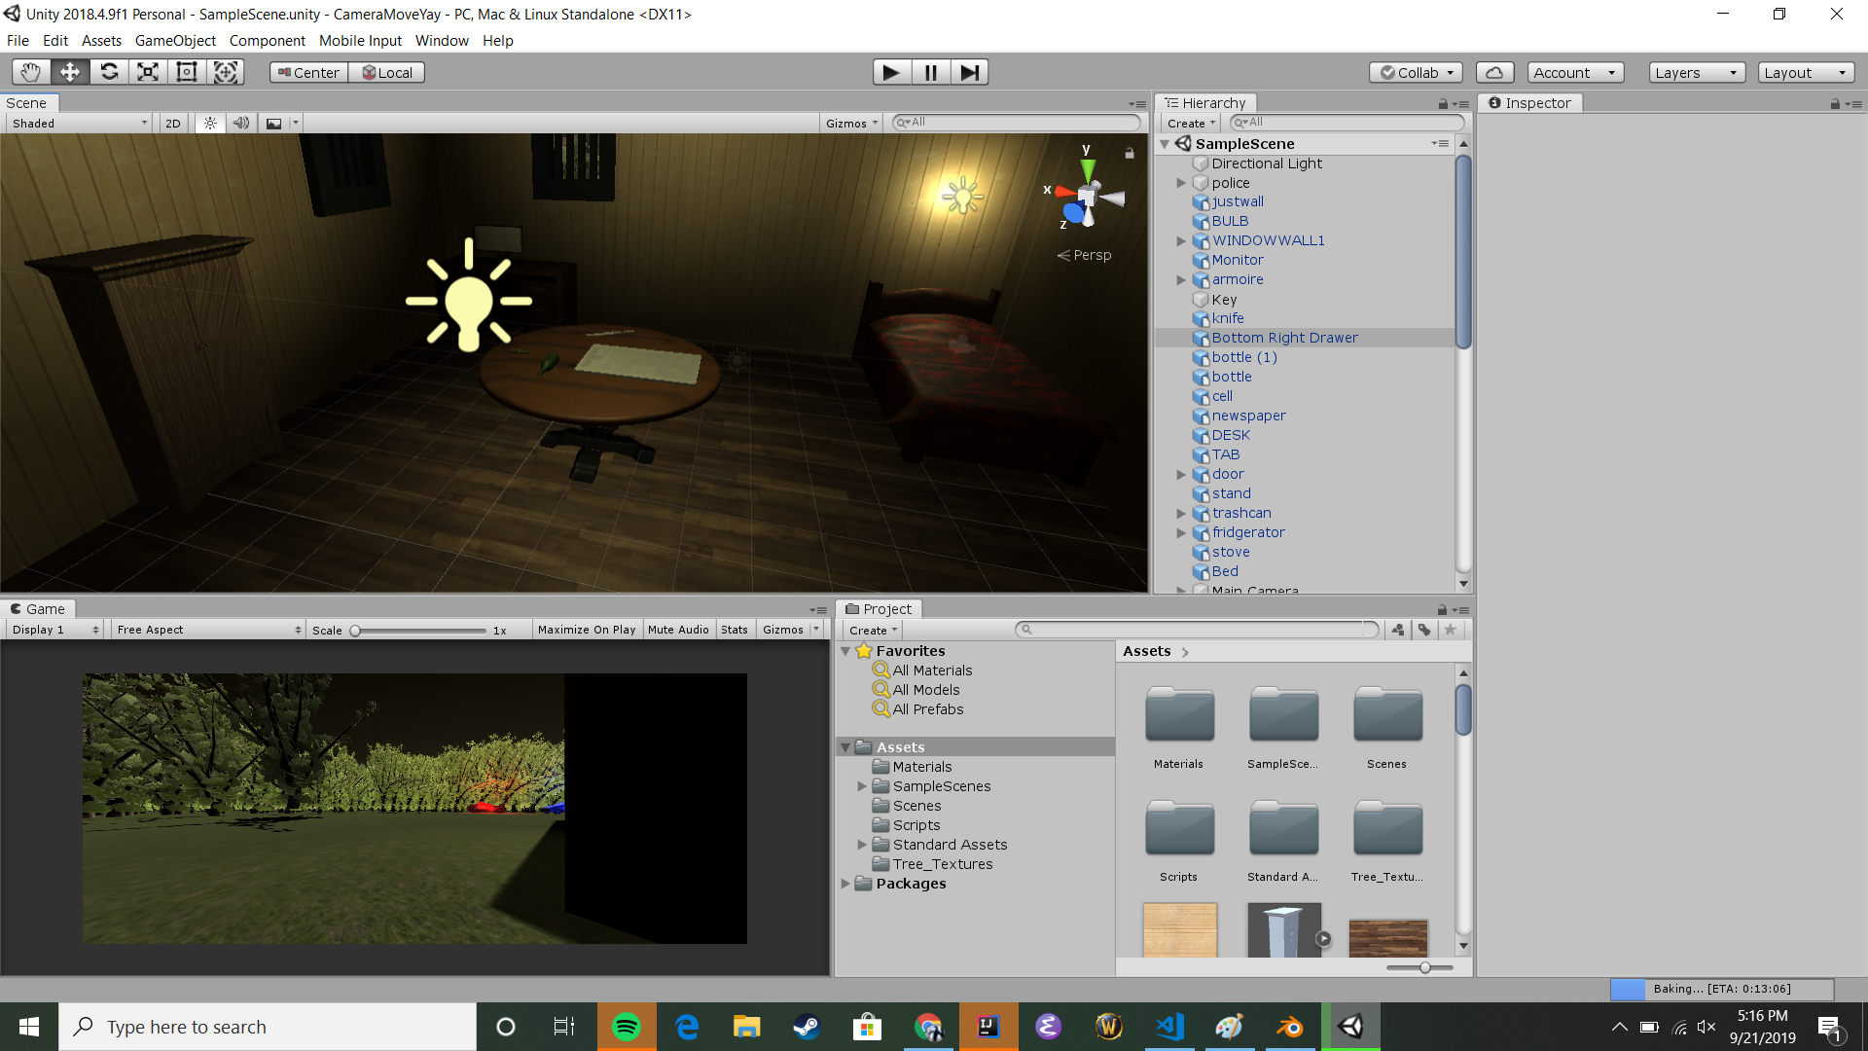Open the cloud services icon
This screenshot has width=1868, height=1051.
coord(1494,72)
